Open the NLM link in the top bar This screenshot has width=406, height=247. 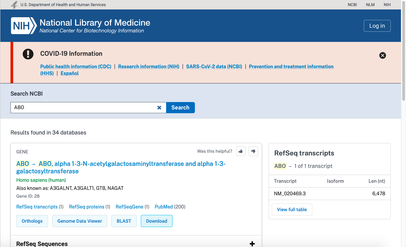tap(370, 5)
